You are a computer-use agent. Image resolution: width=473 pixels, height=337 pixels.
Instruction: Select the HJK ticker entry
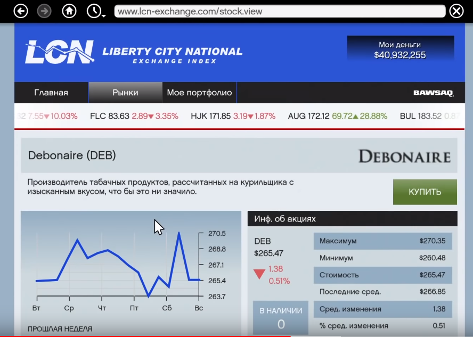[x=233, y=116]
